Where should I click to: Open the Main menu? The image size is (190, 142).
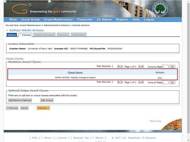(x=13, y=20)
